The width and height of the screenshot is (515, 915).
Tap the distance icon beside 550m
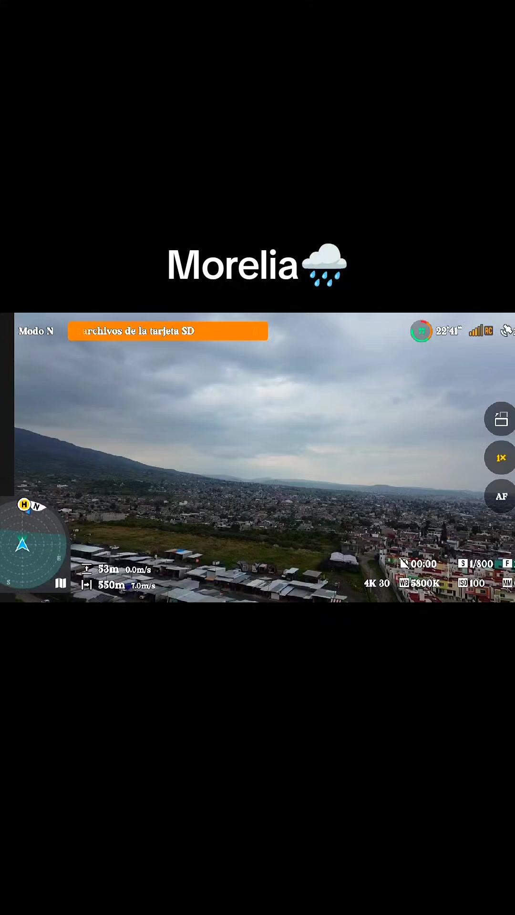[x=86, y=585]
